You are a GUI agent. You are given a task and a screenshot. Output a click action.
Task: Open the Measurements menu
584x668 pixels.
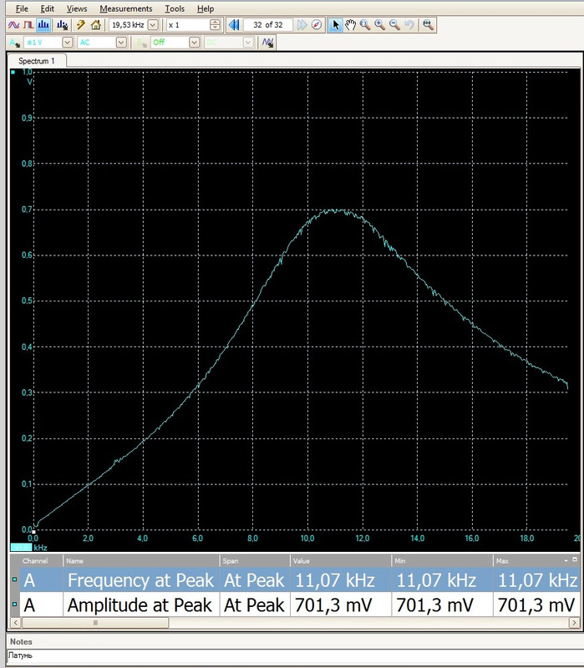click(126, 8)
